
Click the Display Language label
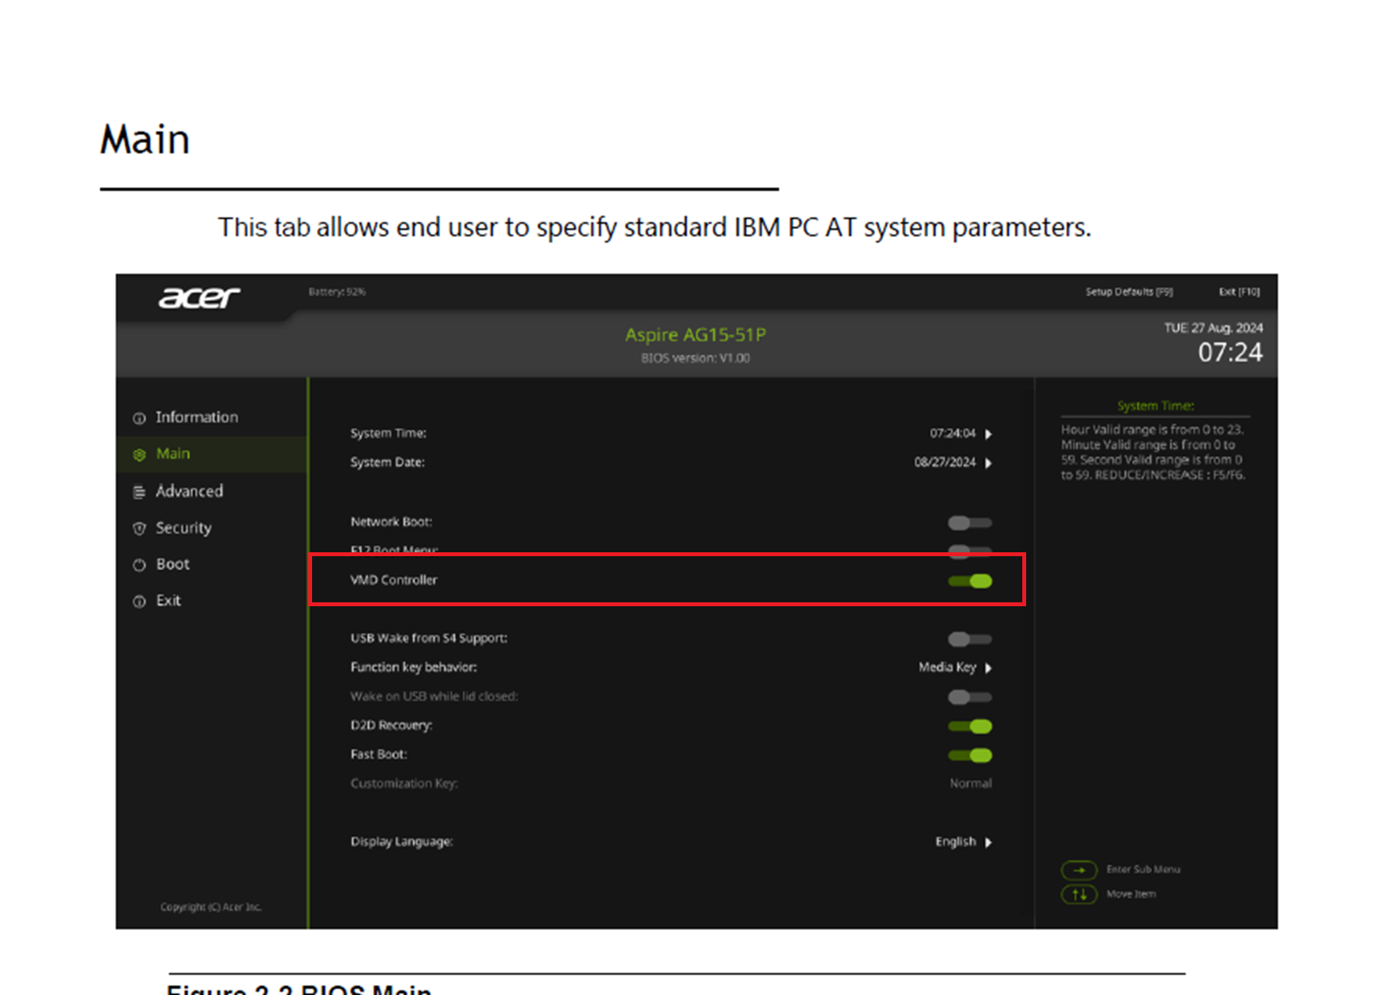click(401, 842)
